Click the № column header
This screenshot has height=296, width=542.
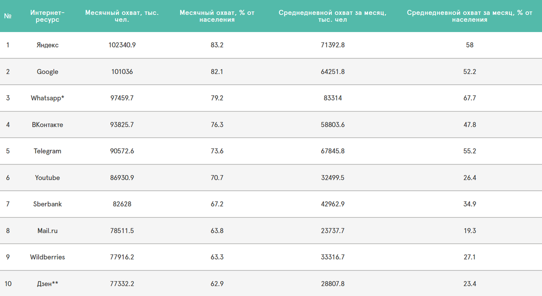click(8, 16)
